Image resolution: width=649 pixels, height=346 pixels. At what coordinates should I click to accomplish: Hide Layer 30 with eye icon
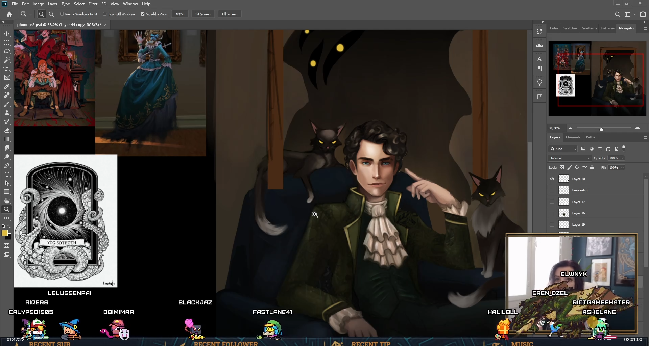552,179
